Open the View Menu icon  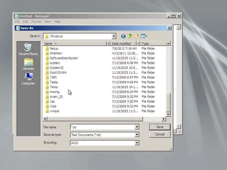144,36
